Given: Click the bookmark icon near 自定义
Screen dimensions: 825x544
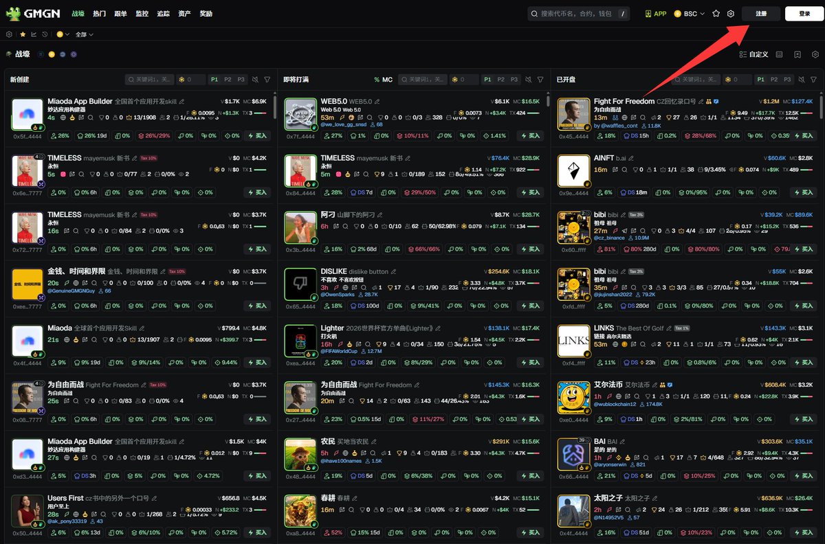Looking at the screenshot, I should (x=797, y=55).
